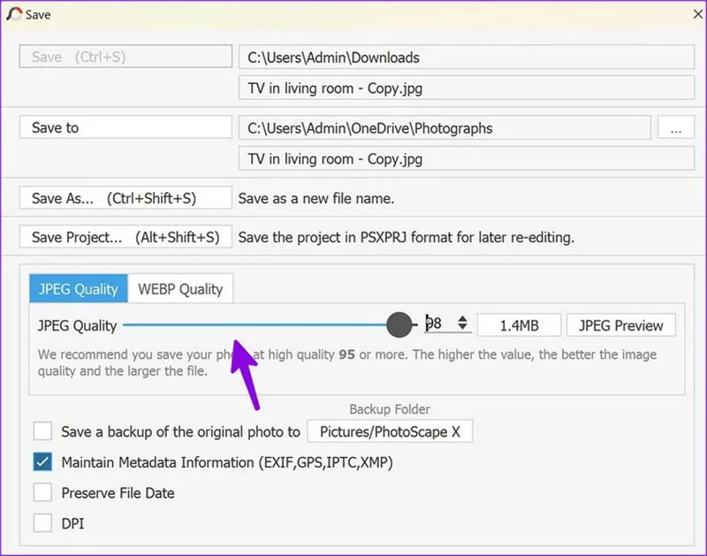707x556 pixels.
Task: Switch to the JPEG Quality tab
Action: (79, 288)
